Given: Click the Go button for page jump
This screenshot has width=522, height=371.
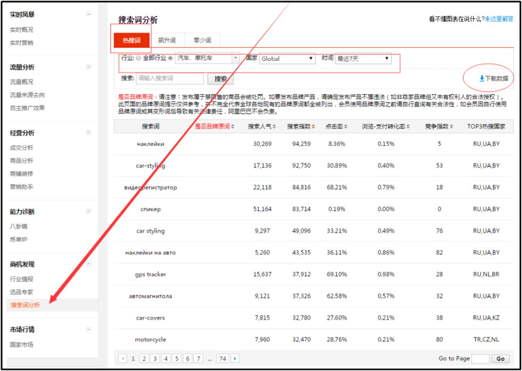Looking at the screenshot, I should (x=500, y=359).
